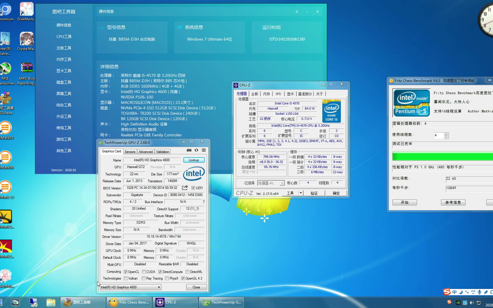Select 烤鸡工具 in the toolbox sidebar
This screenshot has height=308, width=493.
tap(64, 128)
